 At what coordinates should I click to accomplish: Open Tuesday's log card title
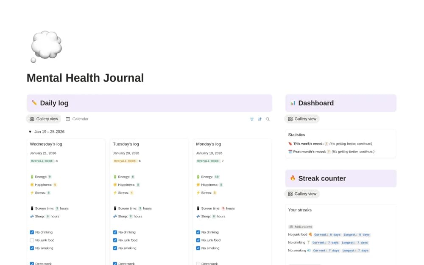[126, 144]
